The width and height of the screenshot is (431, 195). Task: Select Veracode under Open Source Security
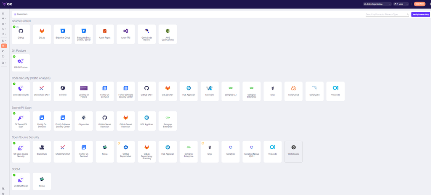point(273,152)
